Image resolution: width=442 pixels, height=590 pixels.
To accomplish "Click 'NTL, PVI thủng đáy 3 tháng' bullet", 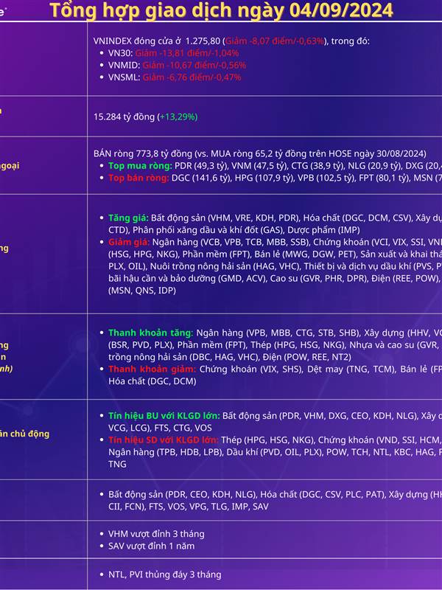I will [164, 575].
